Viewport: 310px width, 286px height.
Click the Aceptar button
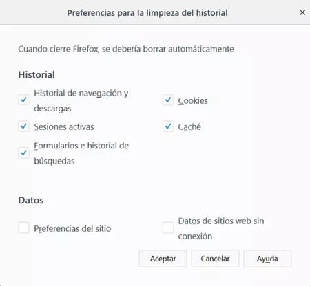pos(163,258)
